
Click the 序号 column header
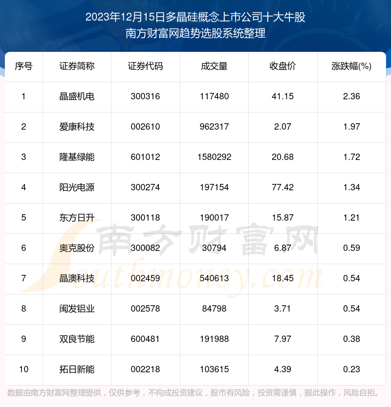[23, 66]
